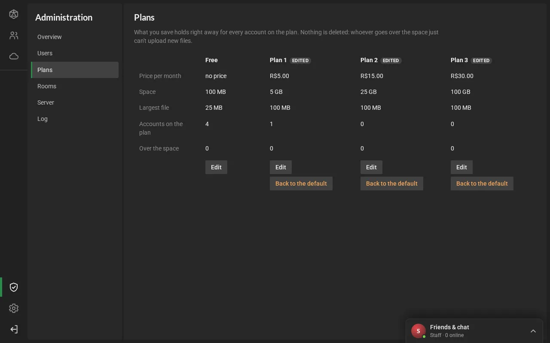Click the 100 GB space value

coord(461,92)
